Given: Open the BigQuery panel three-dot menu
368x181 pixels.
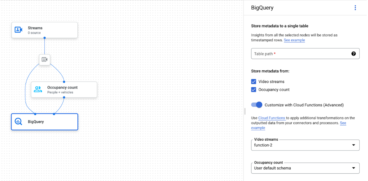Looking at the screenshot, I should [355, 7].
